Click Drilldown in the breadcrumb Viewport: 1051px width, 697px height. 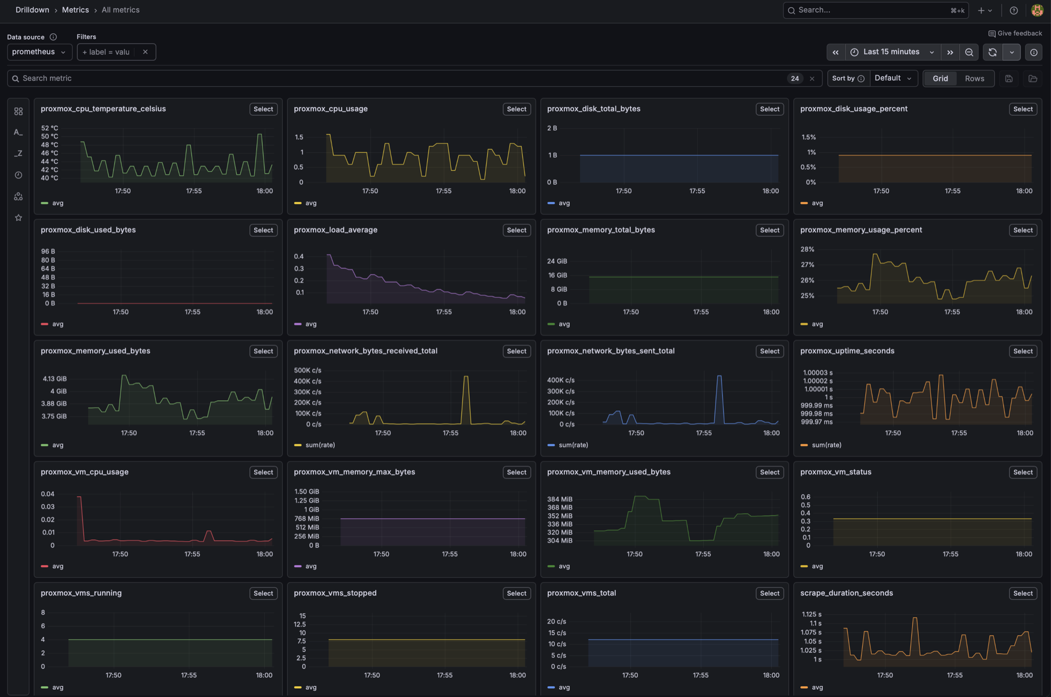click(32, 10)
